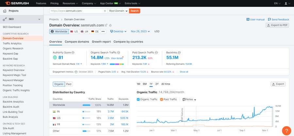The height and width of the screenshot is (136, 294).
Task: Select the DE flag database
Action: click(x=95, y=31)
